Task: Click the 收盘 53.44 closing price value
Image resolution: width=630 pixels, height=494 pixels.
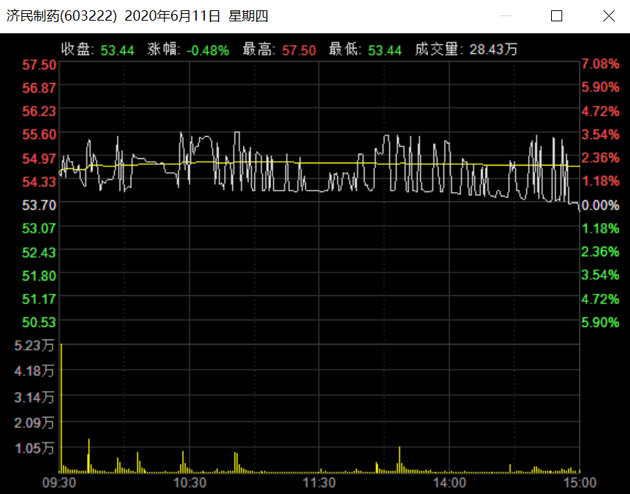Action: click(117, 51)
